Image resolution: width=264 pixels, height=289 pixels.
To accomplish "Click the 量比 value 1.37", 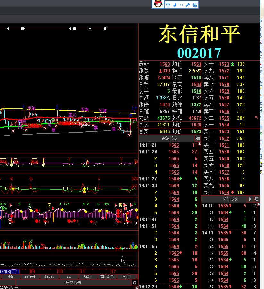I will point(197,98).
